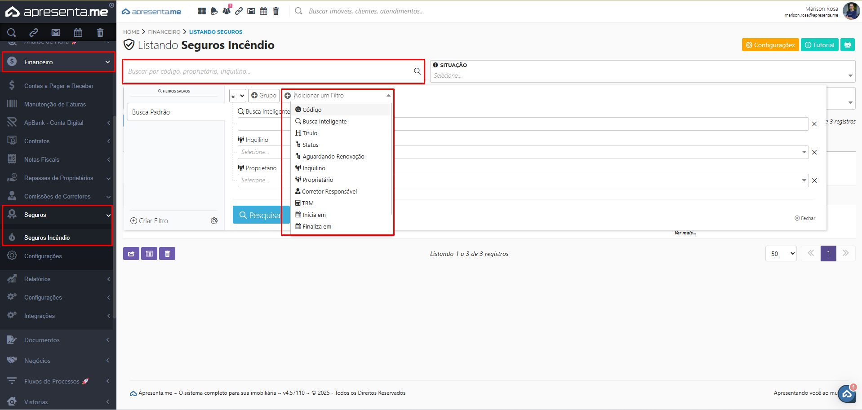
Task: Choose Aguardando Renovação from filter list
Action: [x=333, y=157]
